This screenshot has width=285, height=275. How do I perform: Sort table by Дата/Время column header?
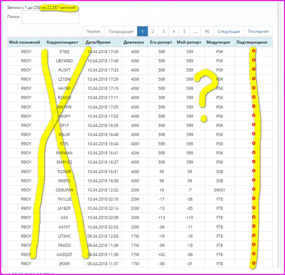point(98,42)
